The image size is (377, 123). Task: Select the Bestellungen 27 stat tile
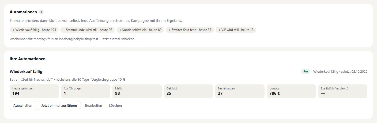(x=240, y=91)
